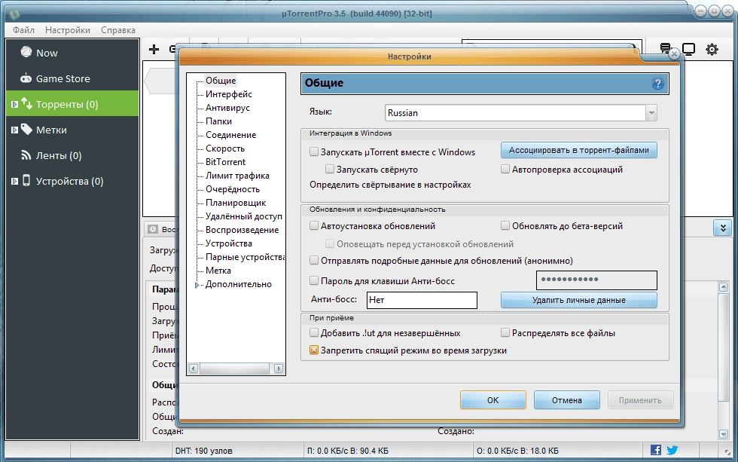Open Удалённый доступ settings

(244, 216)
